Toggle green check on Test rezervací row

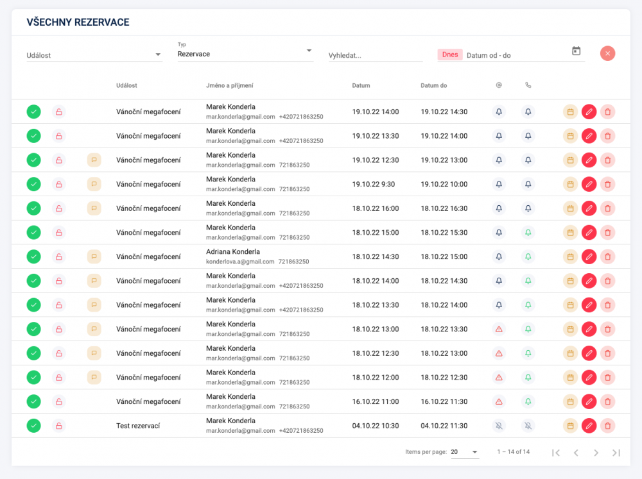click(x=33, y=425)
